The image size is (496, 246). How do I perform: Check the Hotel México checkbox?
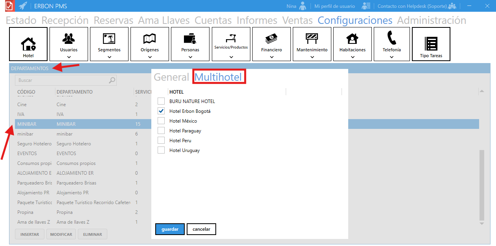[161, 121]
